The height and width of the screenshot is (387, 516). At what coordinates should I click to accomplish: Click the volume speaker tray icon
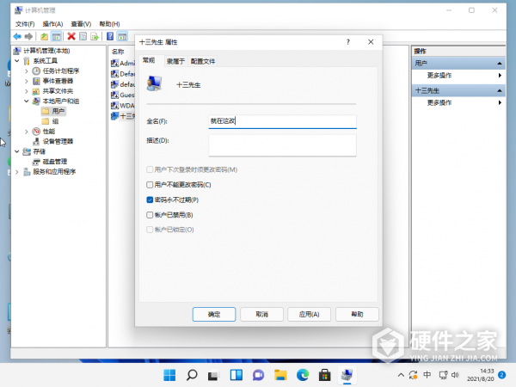pos(455,375)
